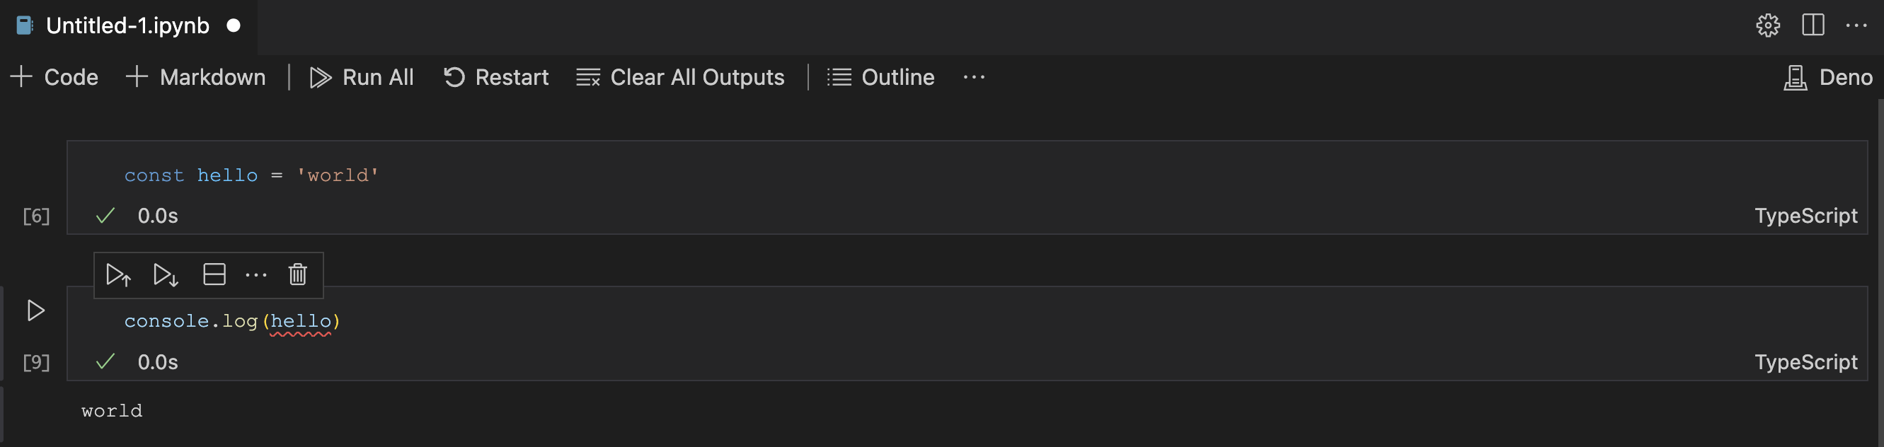Restart the notebook kernel
The height and width of the screenshot is (447, 1884).
point(496,77)
